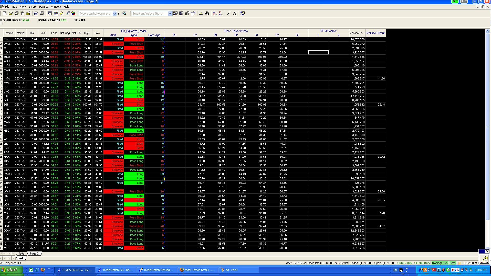This screenshot has width=491, height=276.
Task: Click the Symbol column header
Action: point(9,33)
